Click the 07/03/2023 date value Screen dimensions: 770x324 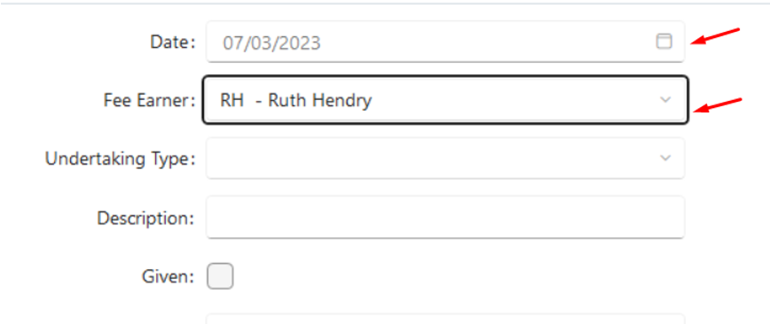coord(271,43)
